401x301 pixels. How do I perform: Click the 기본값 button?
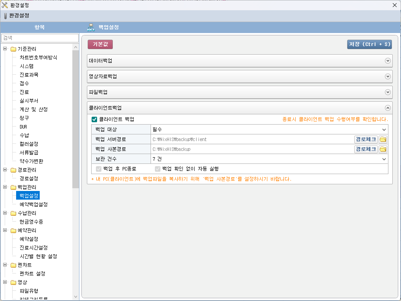(100, 44)
